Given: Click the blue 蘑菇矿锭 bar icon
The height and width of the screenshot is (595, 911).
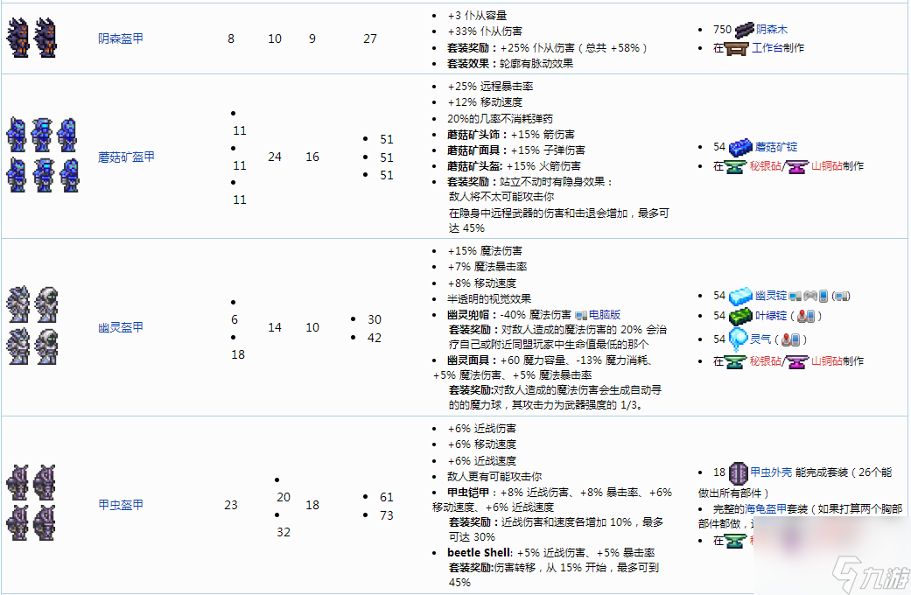Looking at the screenshot, I should [x=740, y=148].
